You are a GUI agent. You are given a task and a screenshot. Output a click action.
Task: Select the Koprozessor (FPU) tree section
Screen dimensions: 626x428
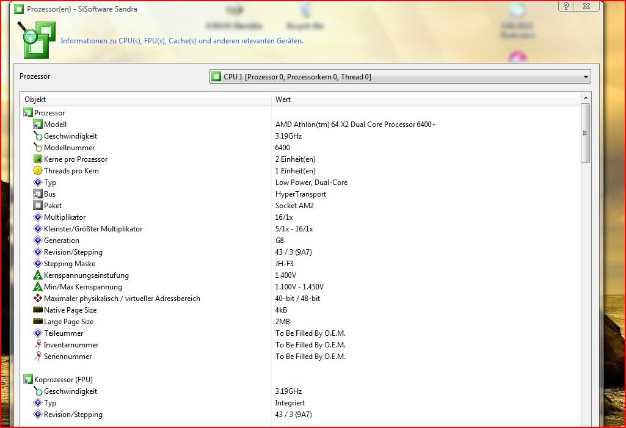click(63, 380)
